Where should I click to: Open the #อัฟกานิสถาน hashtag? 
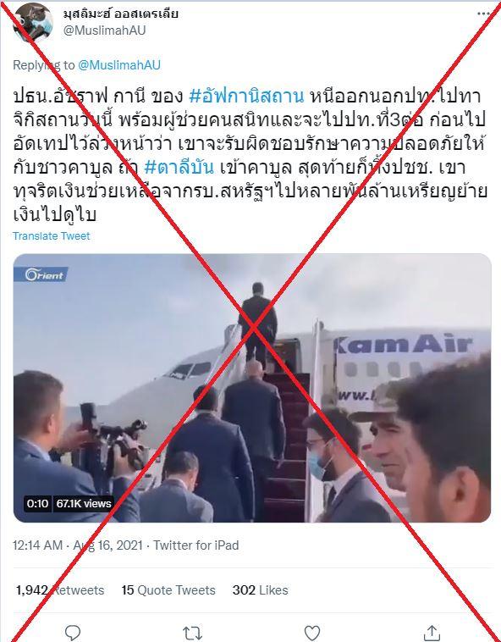coord(246,97)
